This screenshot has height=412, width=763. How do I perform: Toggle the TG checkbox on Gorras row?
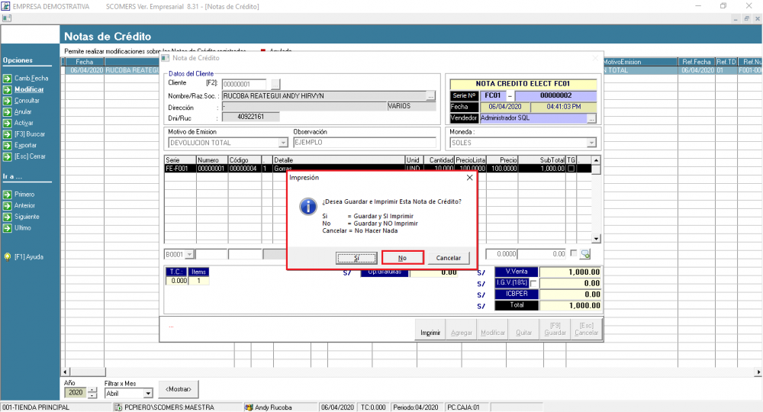pyautogui.click(x=571, y=169)
